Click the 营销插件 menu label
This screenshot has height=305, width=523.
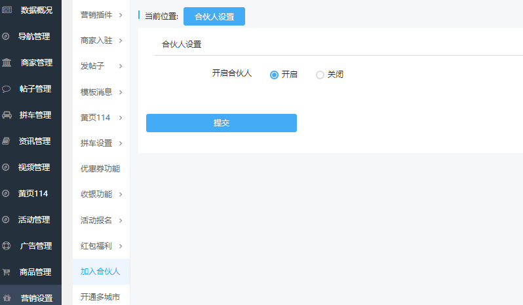click(96, 15)
